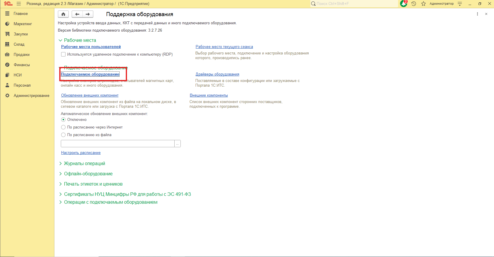Select По расписанию из файла option
The width and height of the screenshot is (494, 257).
click(63, 135)
